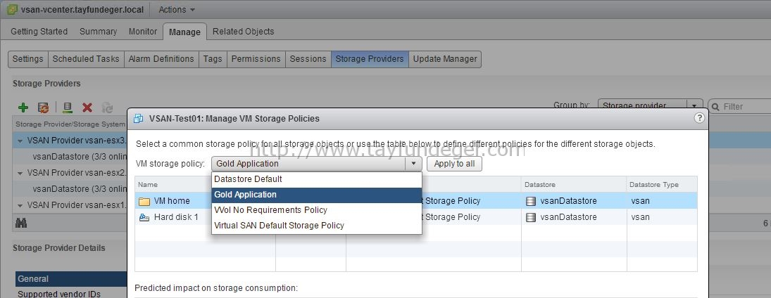Click the binoculars find icon
This screenshot has height=298, width=771.
(x=21, y=223)
